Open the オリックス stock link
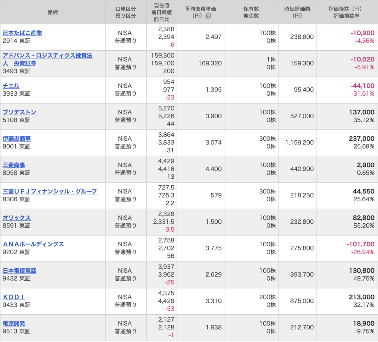Viewport: 378px width, 342px height. click(x=17, y=218)
